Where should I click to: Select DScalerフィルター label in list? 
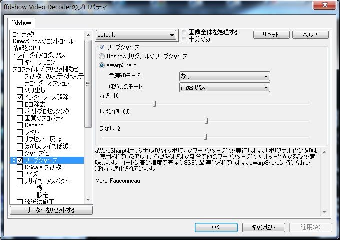pyautogui.click(x=45, y=167)
